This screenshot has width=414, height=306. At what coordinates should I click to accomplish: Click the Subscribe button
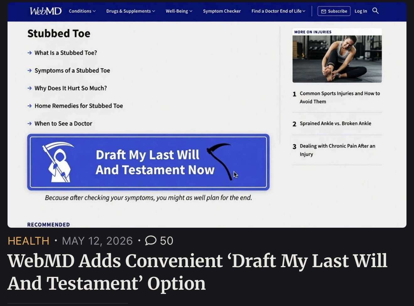coord(334,11)
